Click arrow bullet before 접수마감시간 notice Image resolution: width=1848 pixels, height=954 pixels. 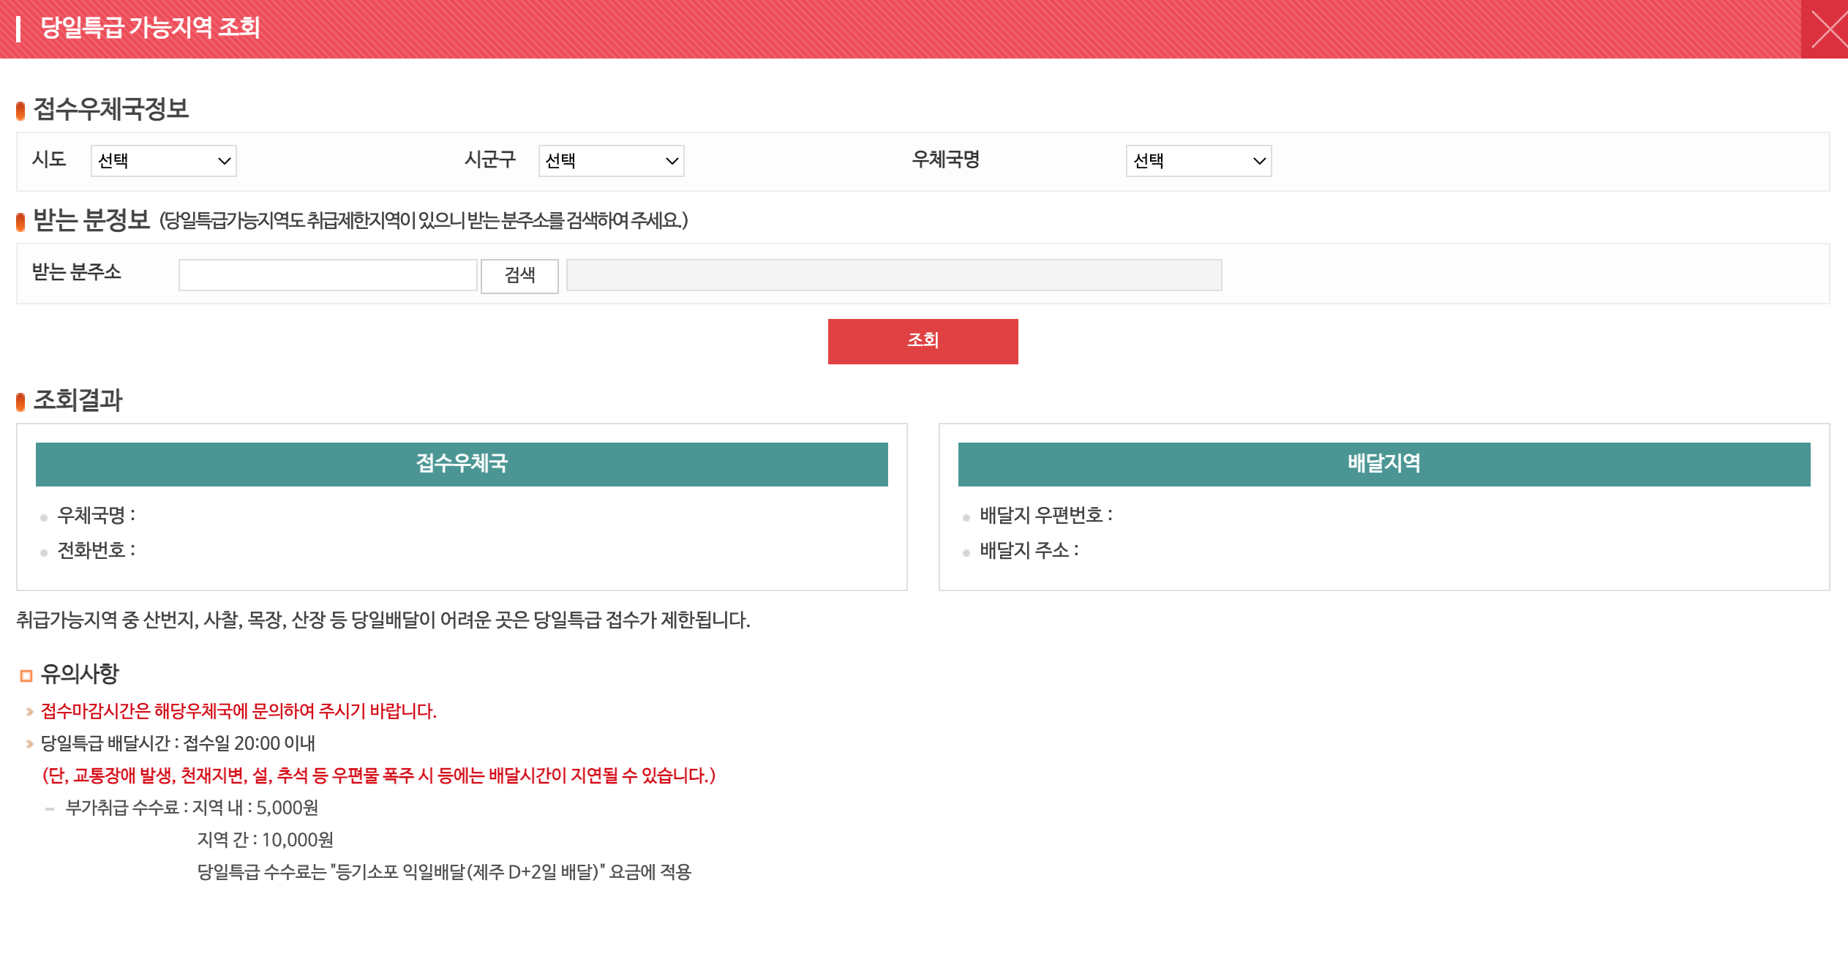(29, 712)
